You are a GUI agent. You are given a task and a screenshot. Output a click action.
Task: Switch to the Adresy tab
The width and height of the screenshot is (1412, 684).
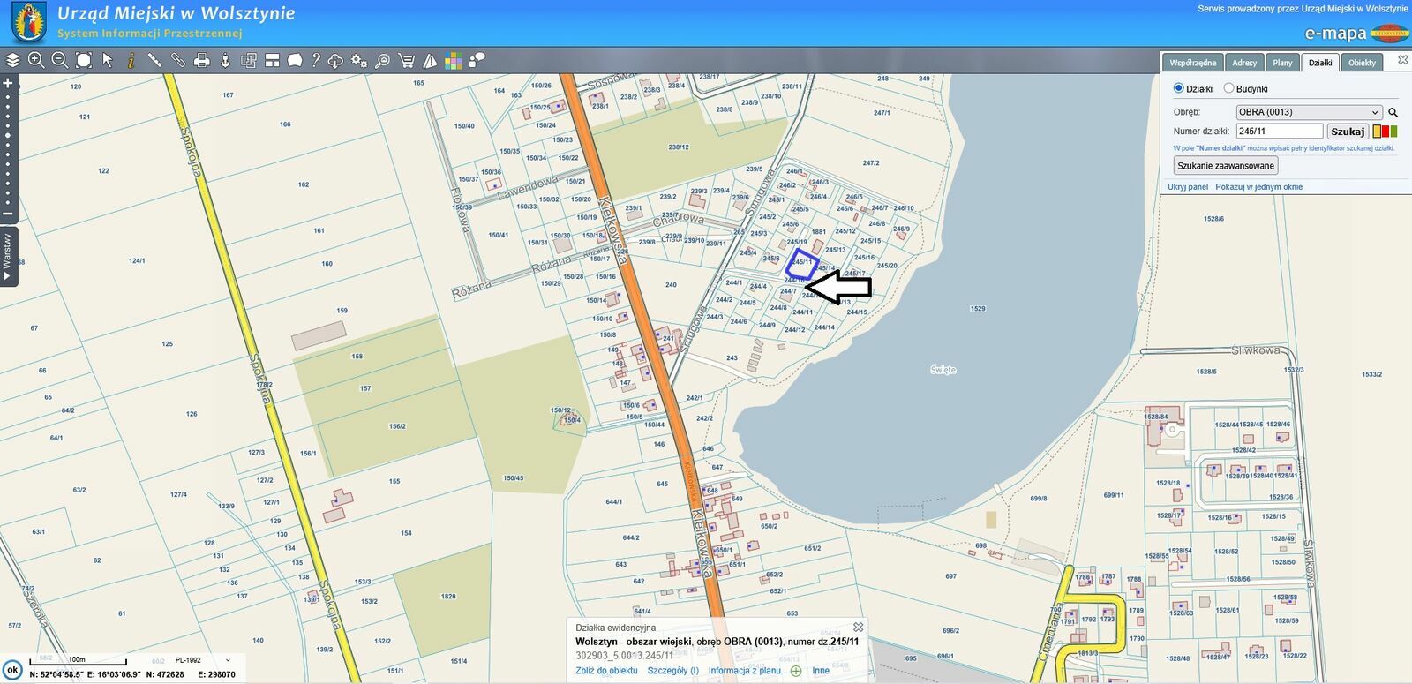1244,63
